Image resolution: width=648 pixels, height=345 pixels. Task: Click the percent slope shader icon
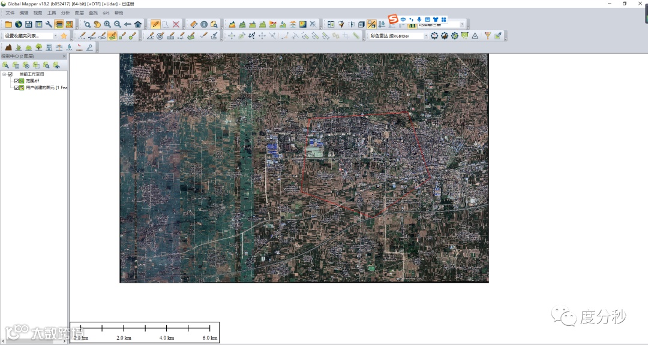(x=371, y=25)
